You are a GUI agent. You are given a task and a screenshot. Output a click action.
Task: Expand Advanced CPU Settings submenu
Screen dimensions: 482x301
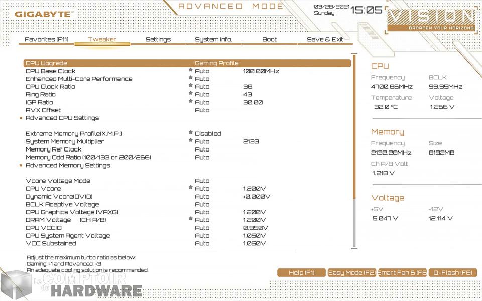tap(62, 118)
